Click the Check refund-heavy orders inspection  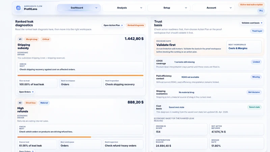pos(123,144)
